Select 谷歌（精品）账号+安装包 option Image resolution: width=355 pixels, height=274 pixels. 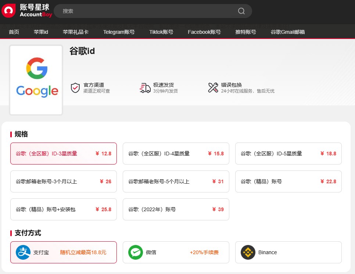click(x=64, y=209)
